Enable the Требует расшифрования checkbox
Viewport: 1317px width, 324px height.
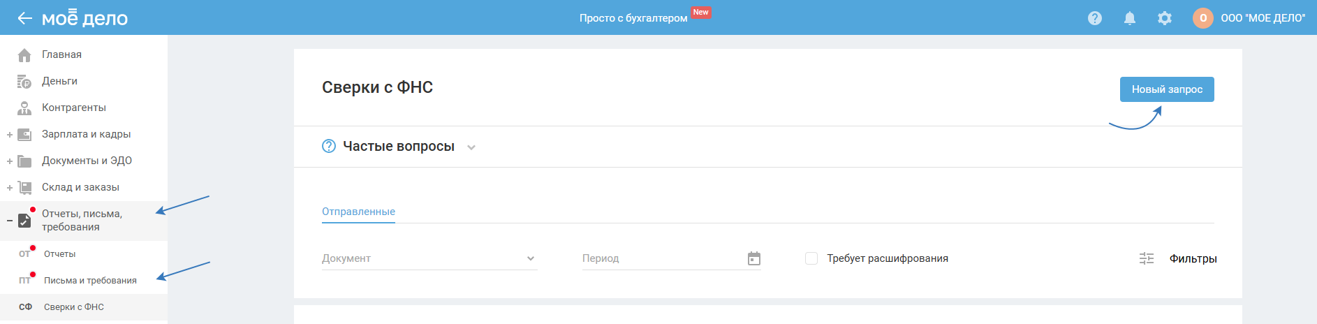811,258
